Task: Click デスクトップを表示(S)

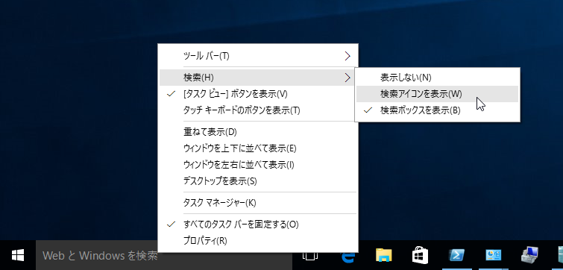Action: [259, 181]
